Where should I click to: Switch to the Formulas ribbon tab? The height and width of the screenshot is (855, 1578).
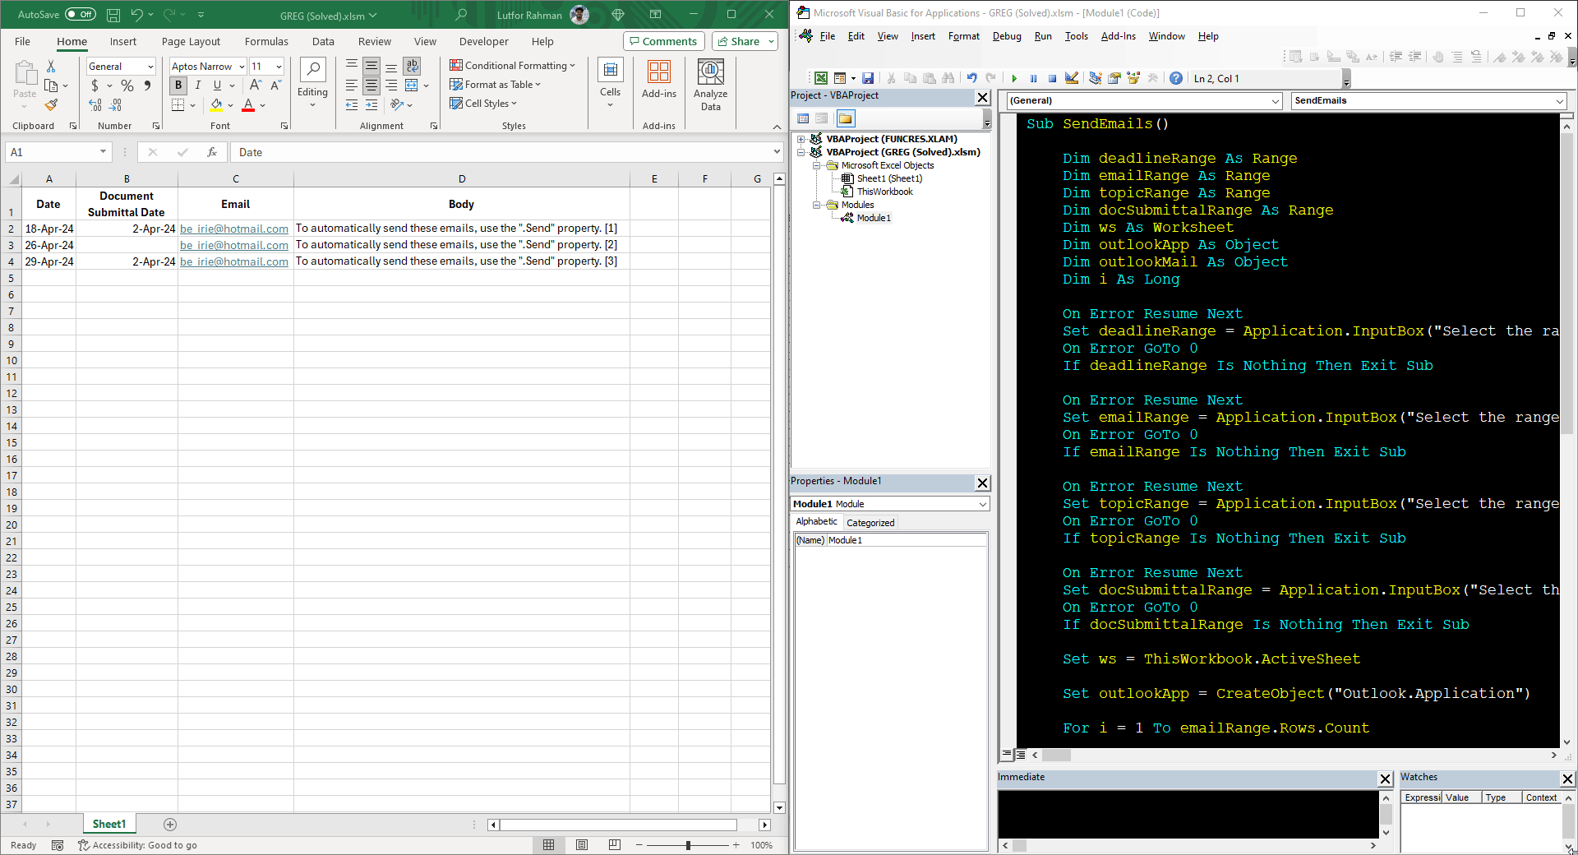(x=266, y=41)
